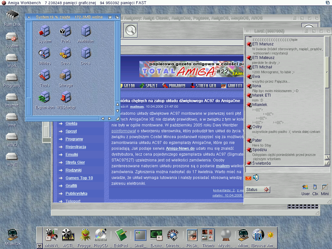This screenshot has width=332, height=249.
Task: Click the User button in Lorak
Action: click(x=305, y=190)
